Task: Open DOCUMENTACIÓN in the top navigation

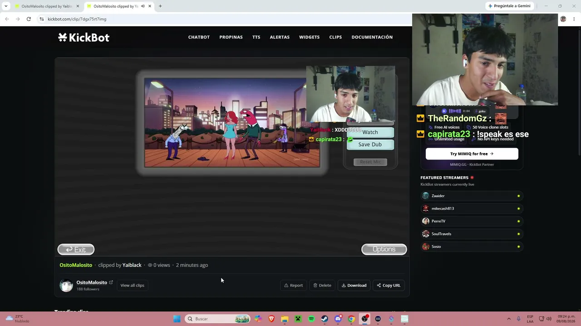Action: pos(372,37)
